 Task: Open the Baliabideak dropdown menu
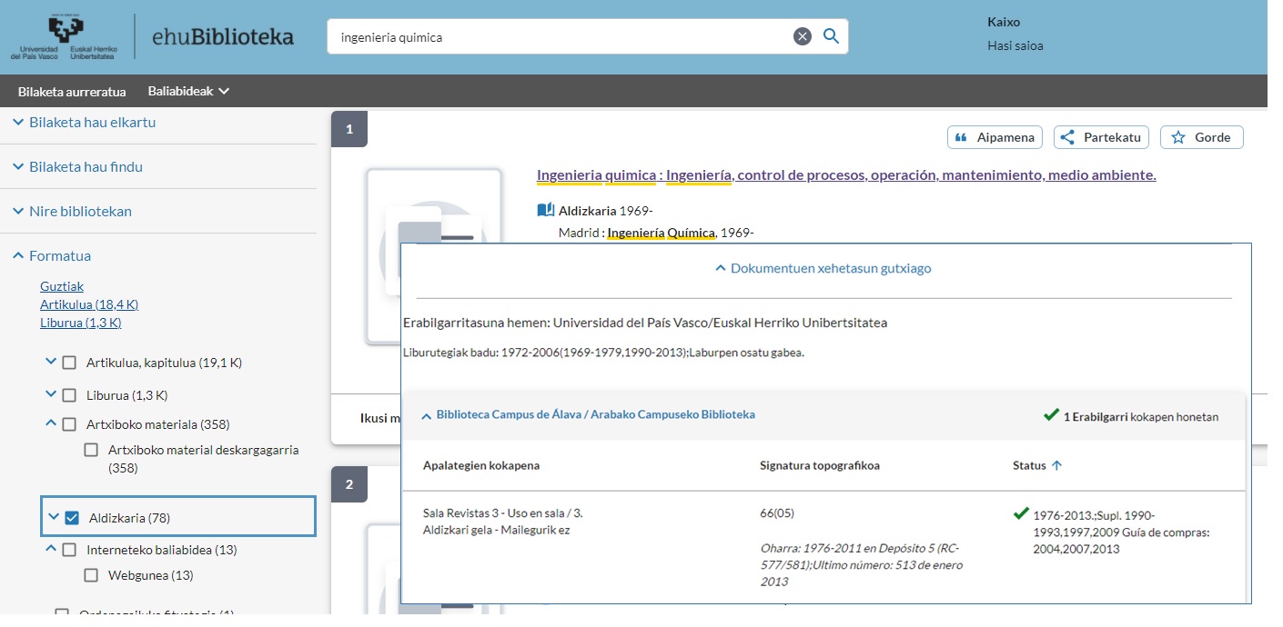[x=188, y=91]
